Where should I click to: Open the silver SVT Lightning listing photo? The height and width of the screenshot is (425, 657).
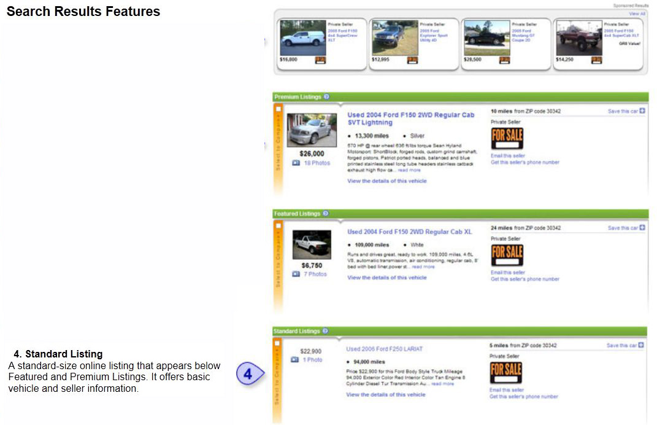click(x=312, y=130)
